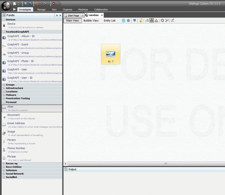The width and height of the screenshot is (225, 195).
Task: Collapse the FacebookGraphAPI palette group
Action: point(4,32)
